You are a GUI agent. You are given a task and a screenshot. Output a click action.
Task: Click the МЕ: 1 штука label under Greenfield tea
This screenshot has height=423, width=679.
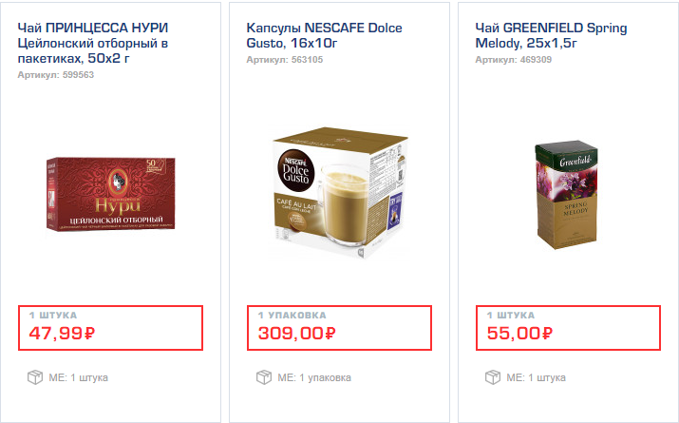coord(537,378)
